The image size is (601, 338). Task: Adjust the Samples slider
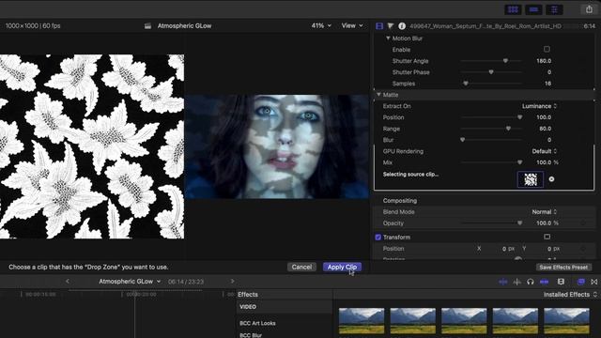(466, 84)
